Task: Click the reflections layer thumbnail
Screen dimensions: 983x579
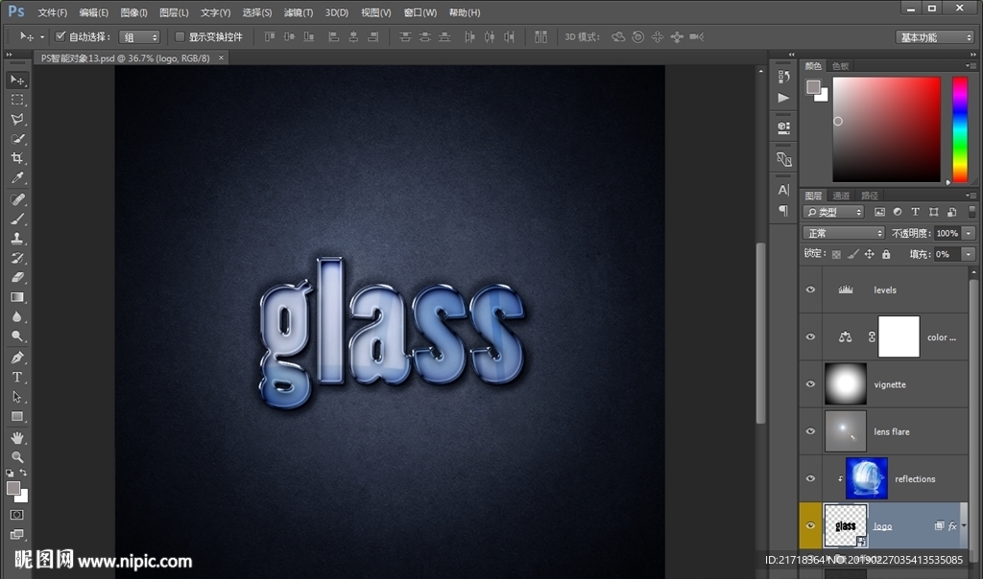Action: coord(866,478)
